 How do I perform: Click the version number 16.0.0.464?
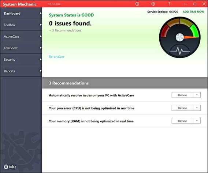pyautogui.click(x=54, y=4)
